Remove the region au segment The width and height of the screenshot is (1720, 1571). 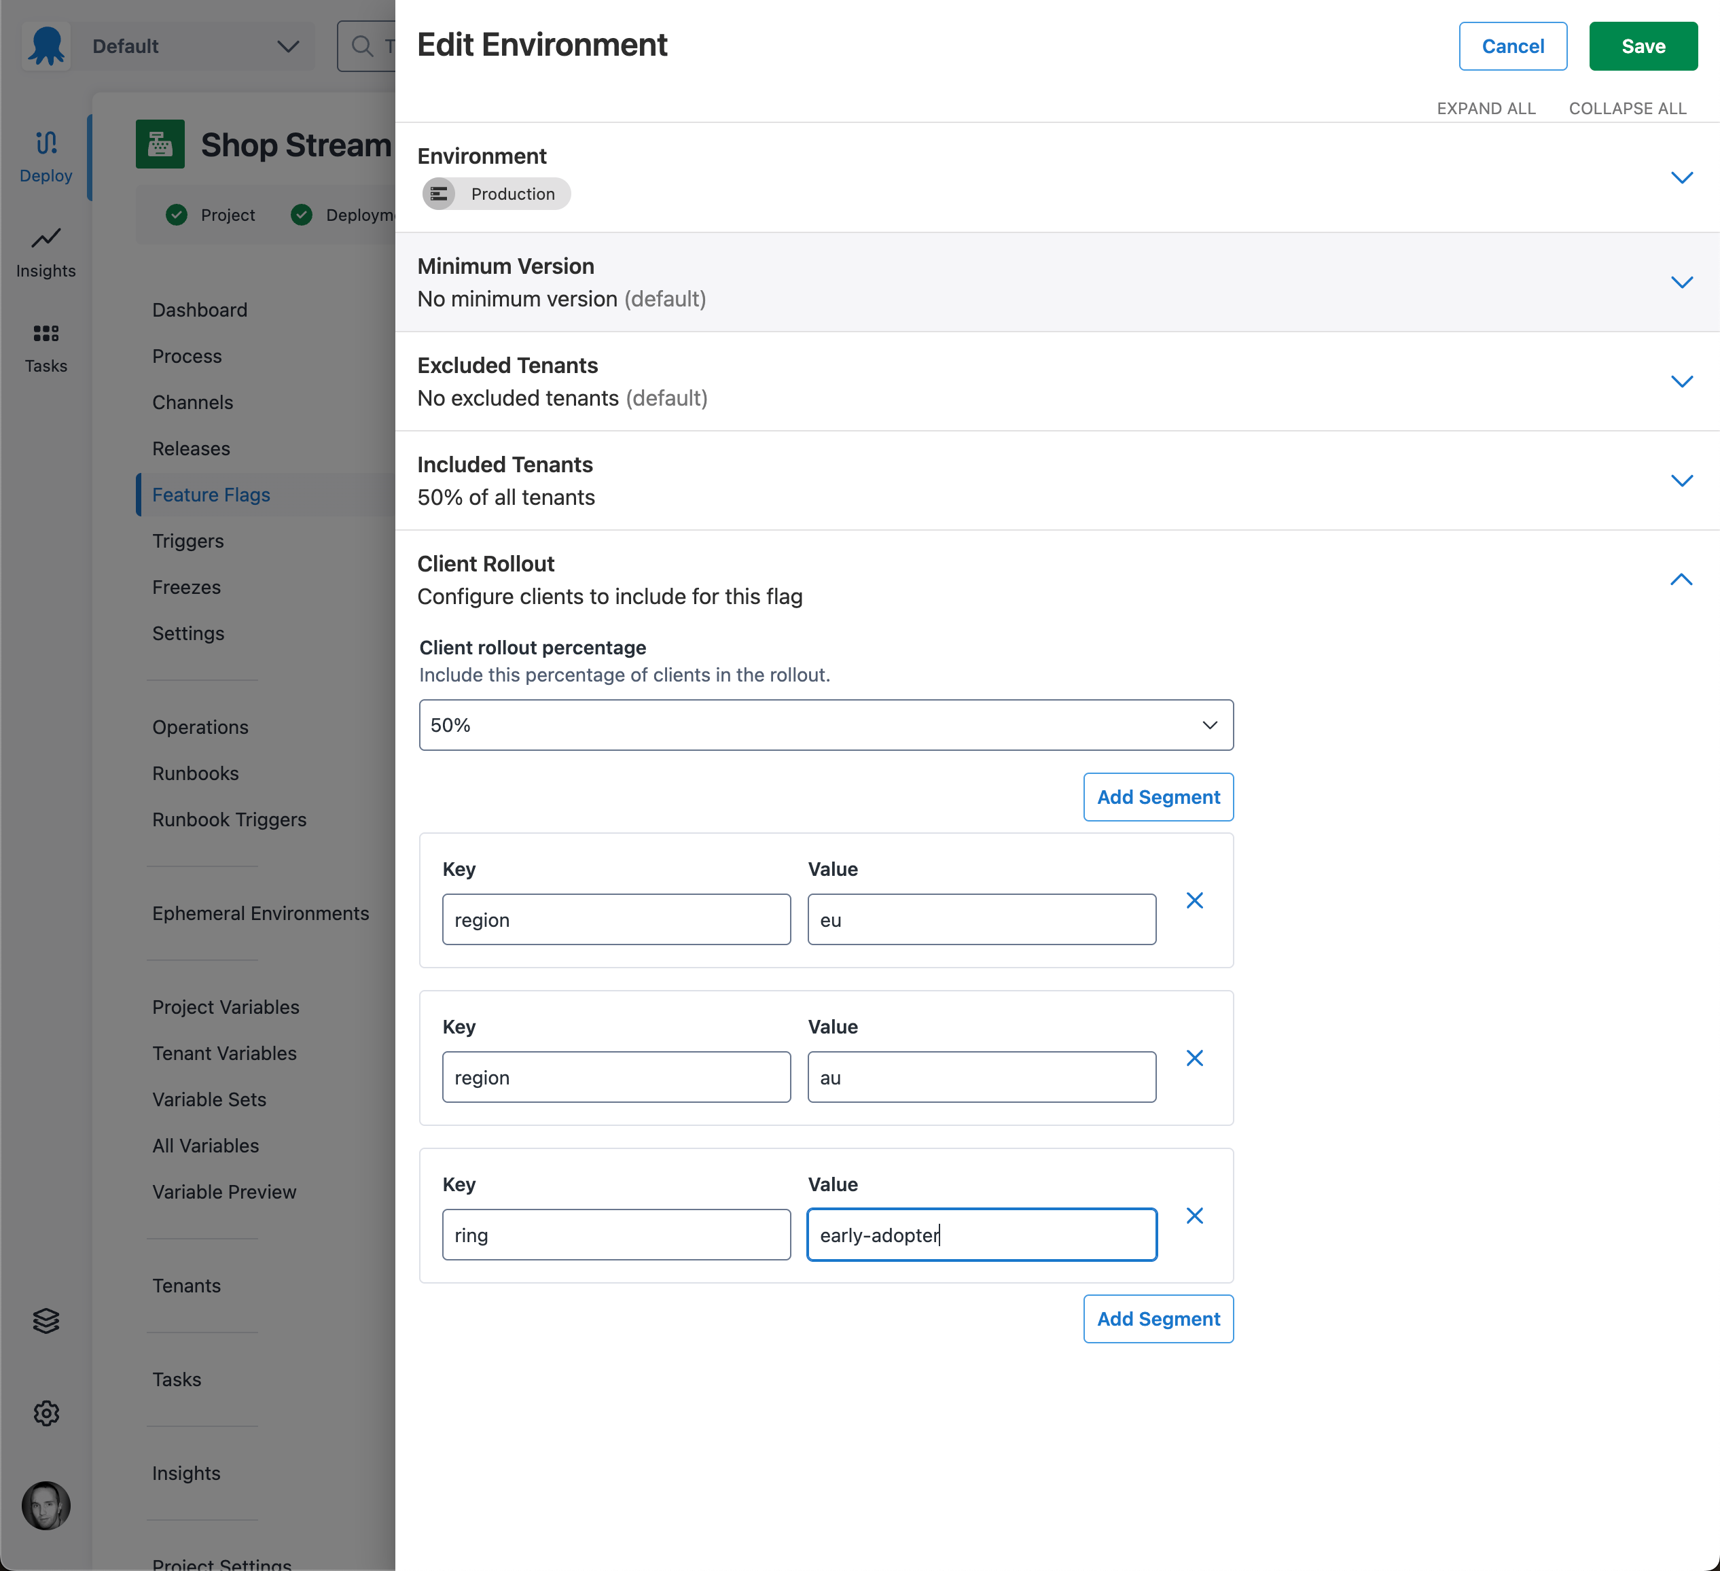coord(1194,1058)
